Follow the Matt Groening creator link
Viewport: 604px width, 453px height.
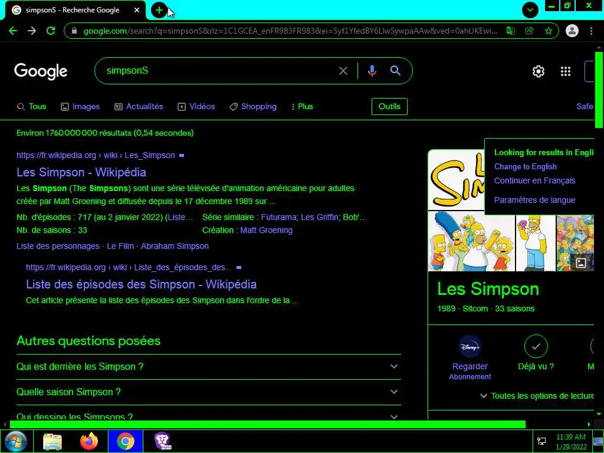pos(266,231)
